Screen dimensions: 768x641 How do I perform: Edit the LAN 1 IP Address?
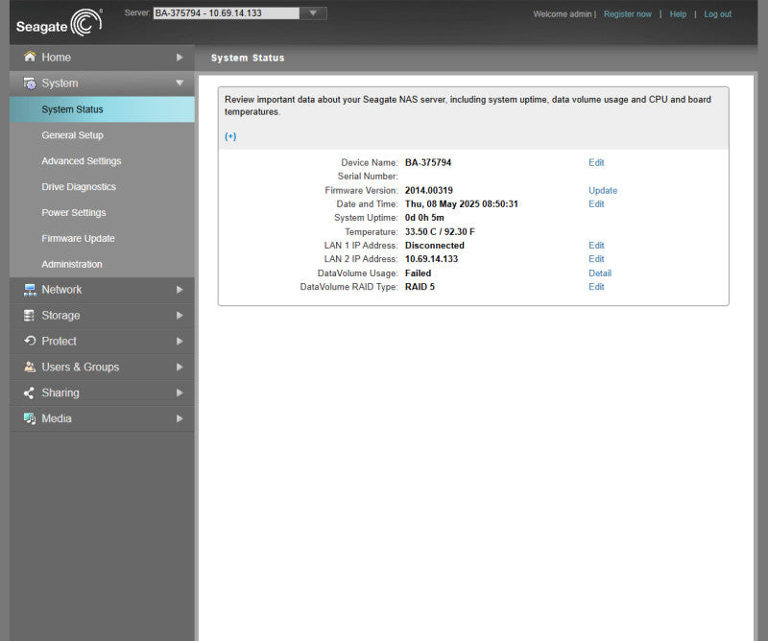(x=596, y=246)
